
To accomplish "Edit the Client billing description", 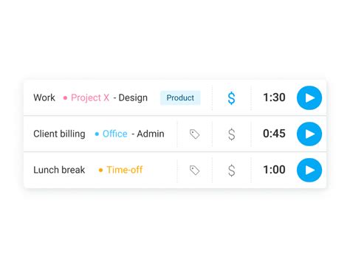I will point(59,134).
